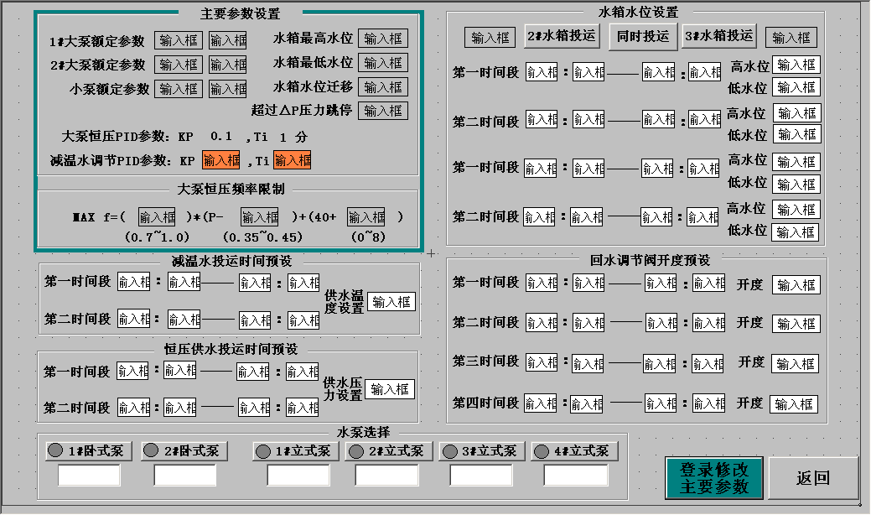Image resolution: width=871 pixels, height=515 pixels.
Task: Click the orange 减温水调节PID KP input
Action: point(223,159)
